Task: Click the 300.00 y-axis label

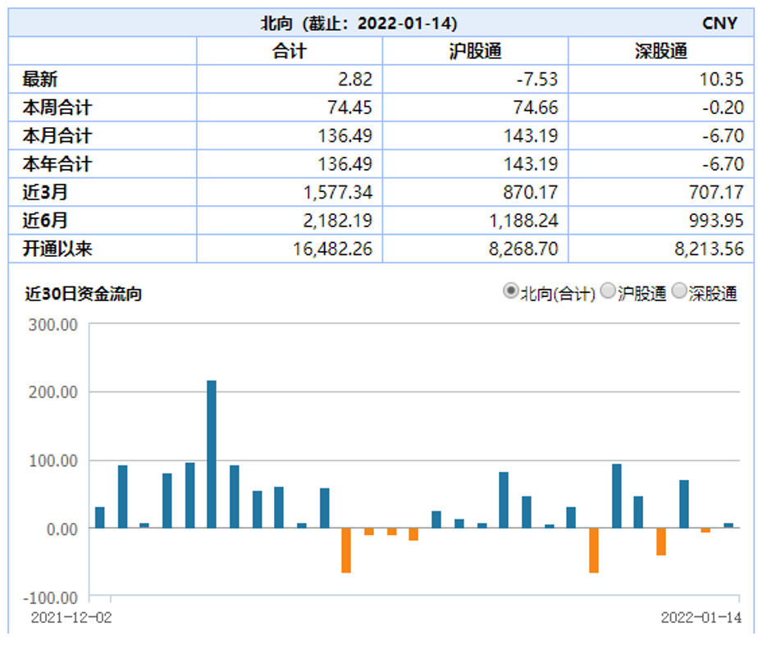Action: click(x=53, y=325)
